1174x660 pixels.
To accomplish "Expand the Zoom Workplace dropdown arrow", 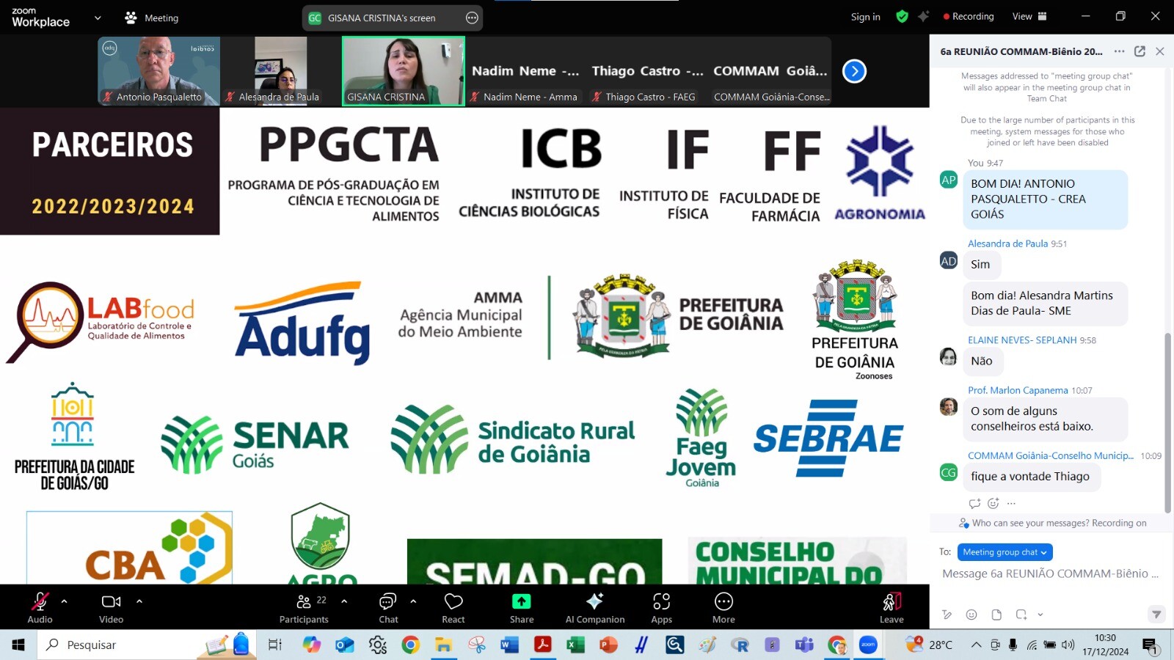I will [x=98, y=18].
